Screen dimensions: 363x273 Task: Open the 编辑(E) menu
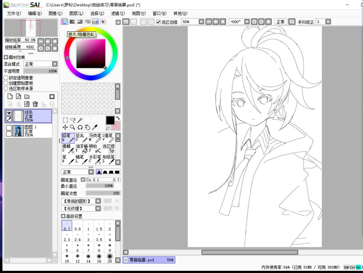pos(35,13)
